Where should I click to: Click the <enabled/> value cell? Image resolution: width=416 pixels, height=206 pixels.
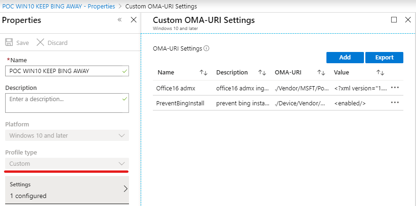(350, 103)
